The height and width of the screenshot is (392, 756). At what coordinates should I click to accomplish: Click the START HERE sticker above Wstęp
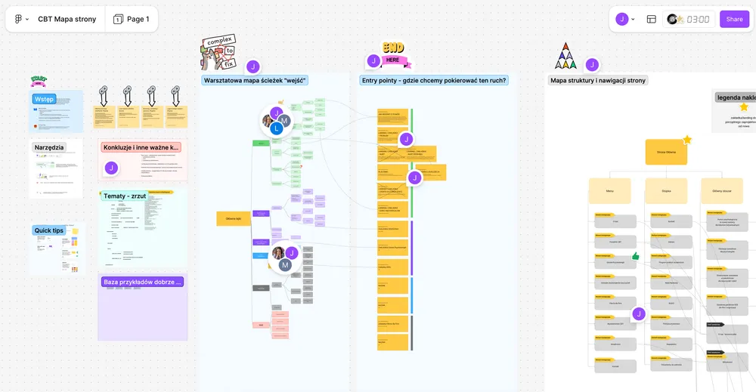pos(39,81)
